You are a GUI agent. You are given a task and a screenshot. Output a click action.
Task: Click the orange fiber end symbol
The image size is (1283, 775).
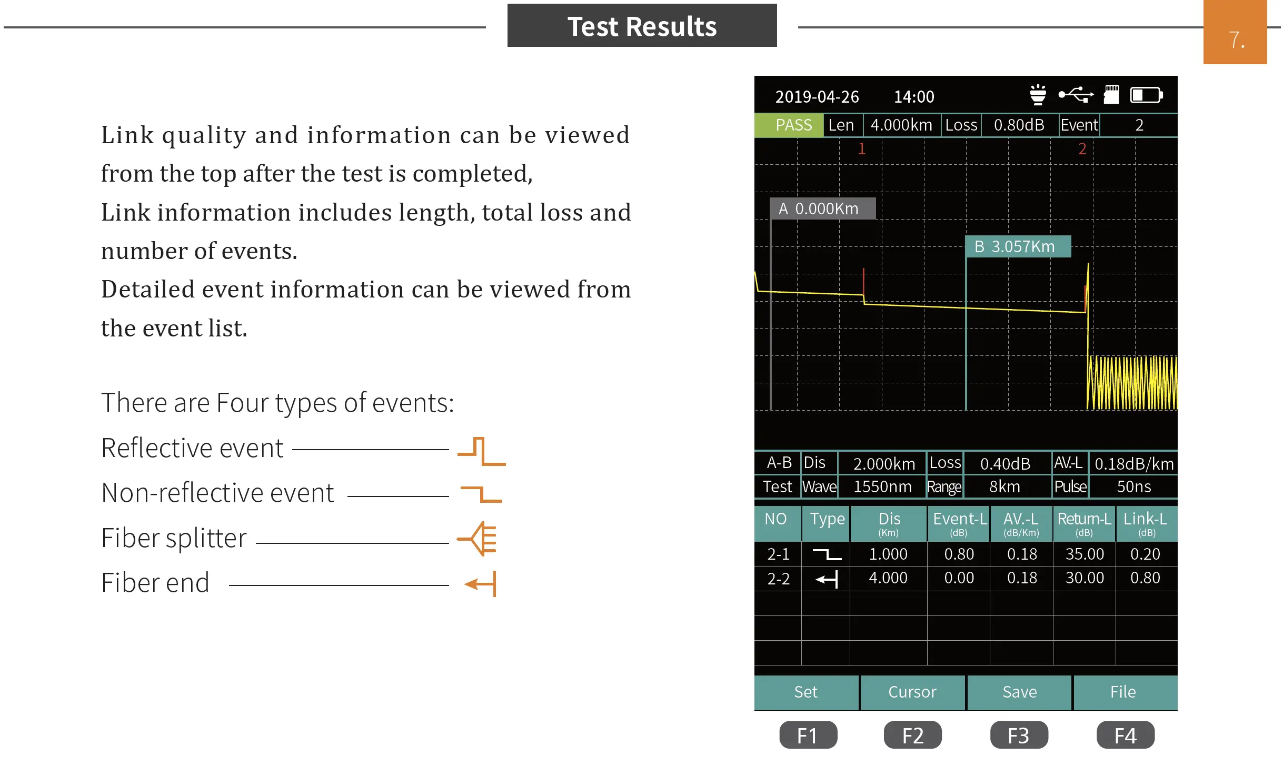(481, 583)
